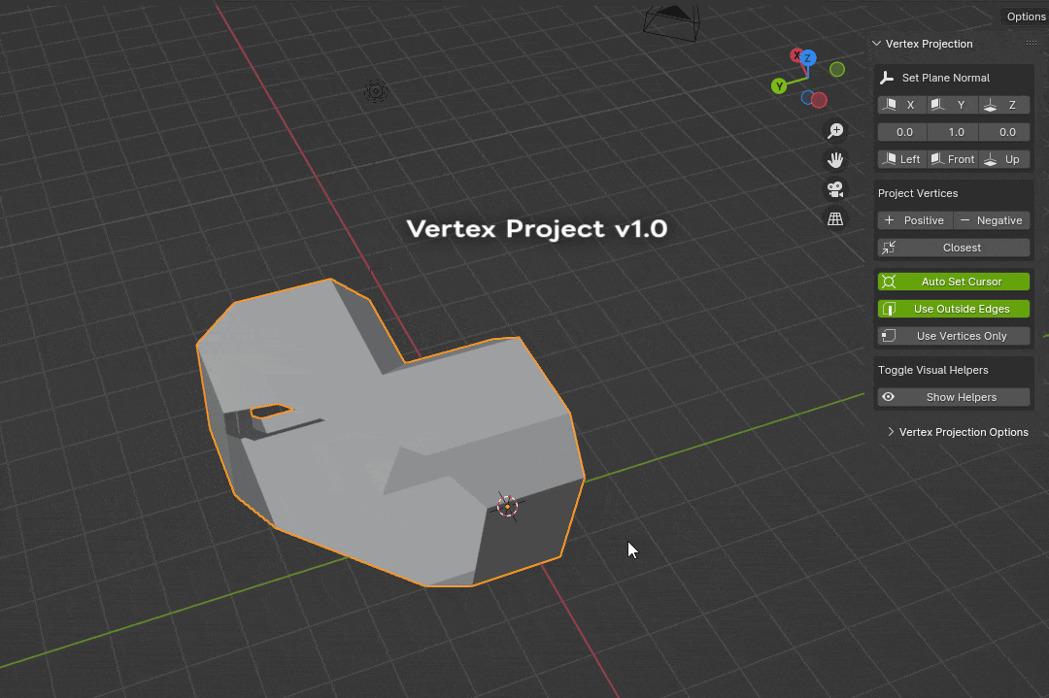This screenshot has width=1049, height=698.
Task: Switch perspective/orthographic grid icon
Action: point(835,218)
